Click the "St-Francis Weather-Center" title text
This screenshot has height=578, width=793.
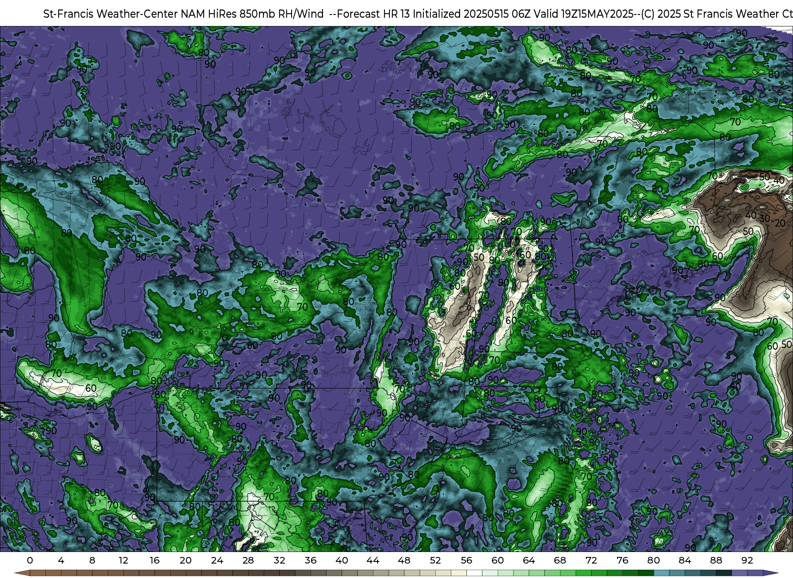111,14
